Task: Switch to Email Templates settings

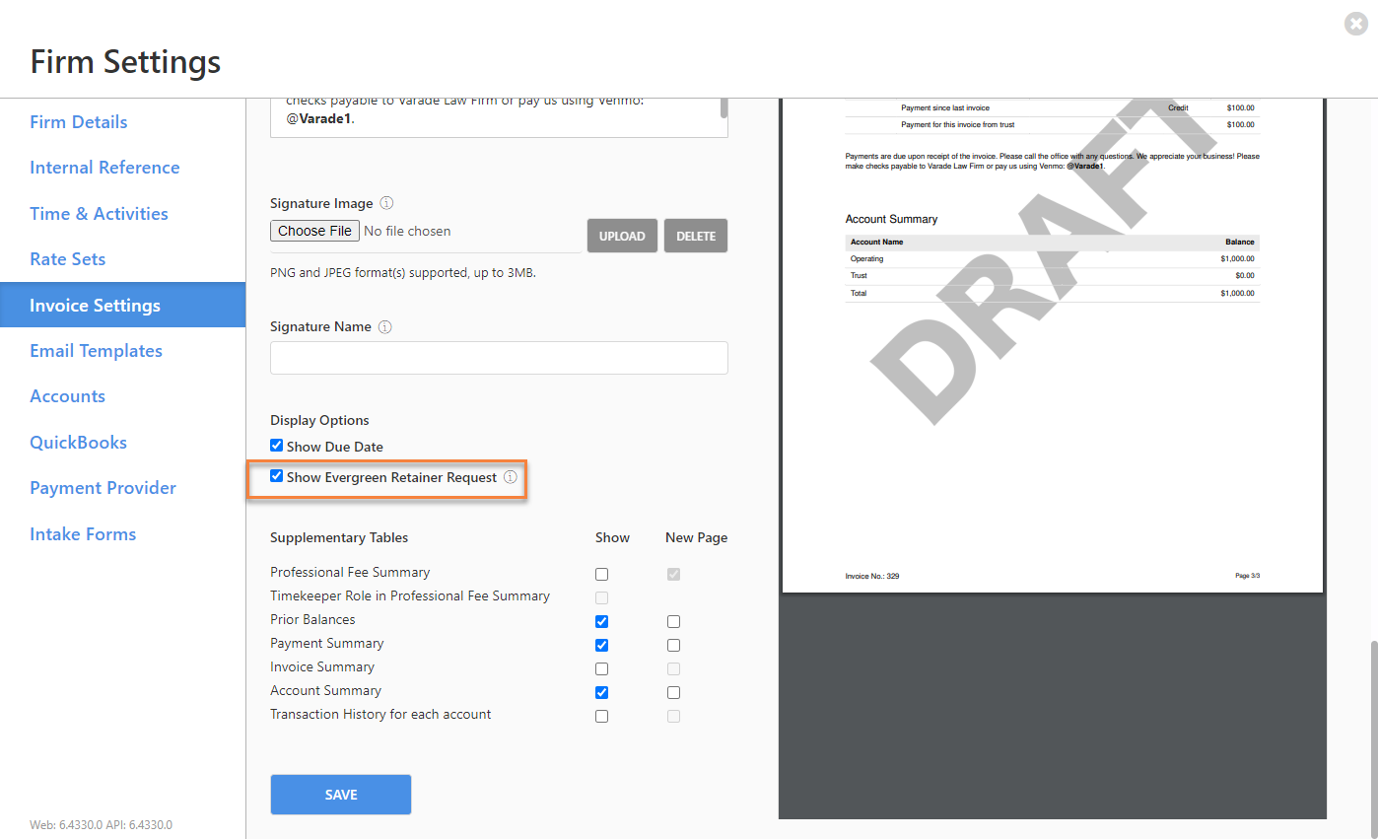Action: (x=96, y=350)
